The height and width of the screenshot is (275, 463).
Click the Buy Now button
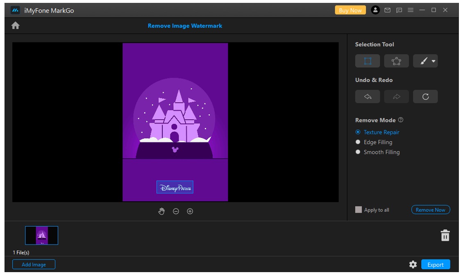[350, 10]
